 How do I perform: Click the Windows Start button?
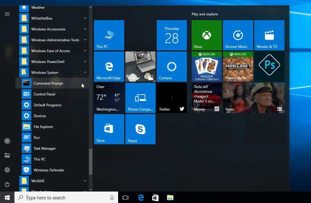pyautogui.click(x=7, y=198)
